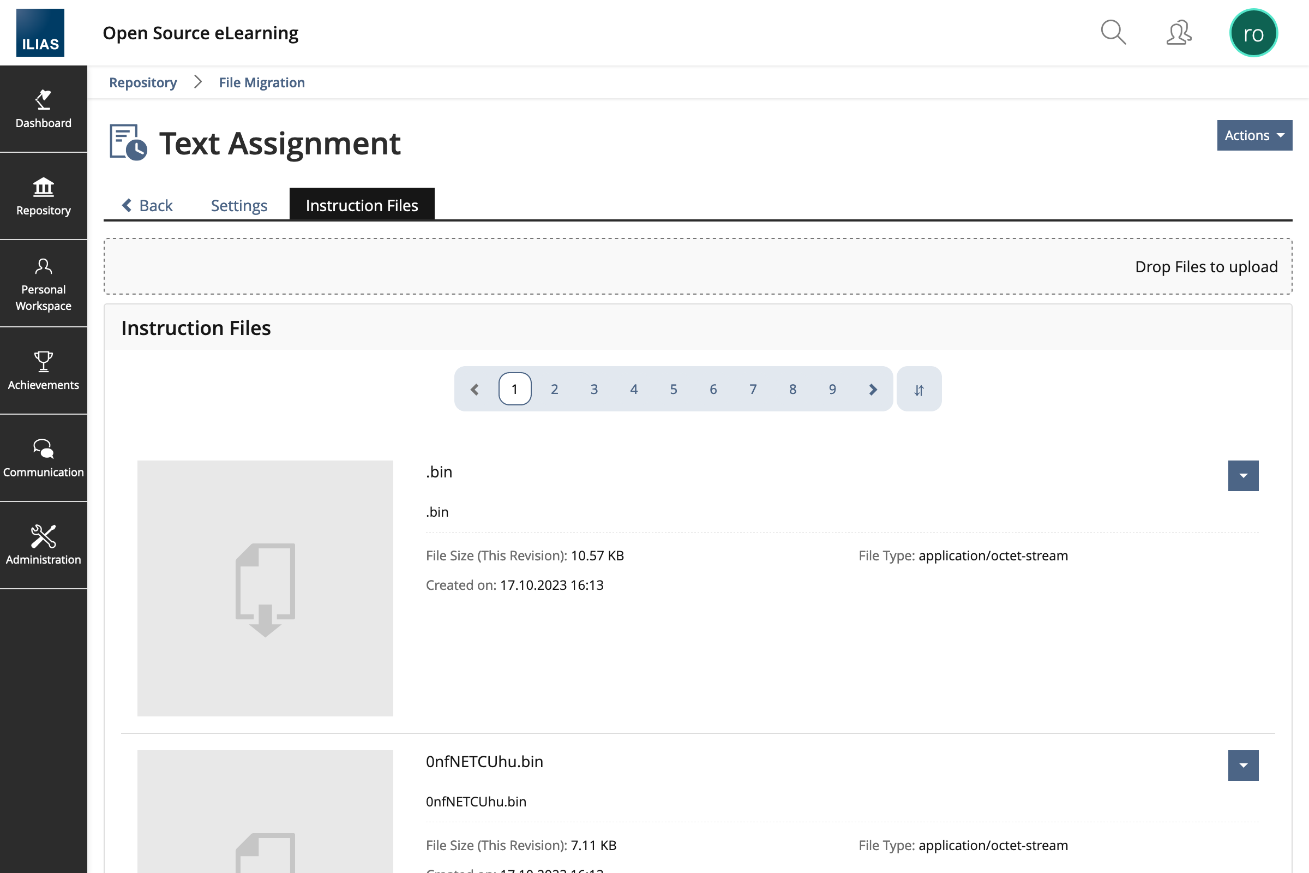Open Personal Workspace sidebar item
Image resolution: width=1309 pixels, height=873 pixels.
(44, 284)
